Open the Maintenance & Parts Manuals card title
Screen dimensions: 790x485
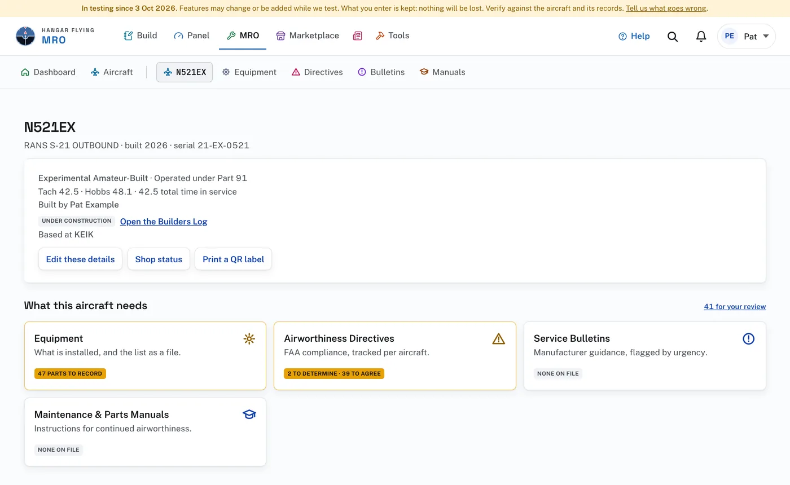click(102, 415)
